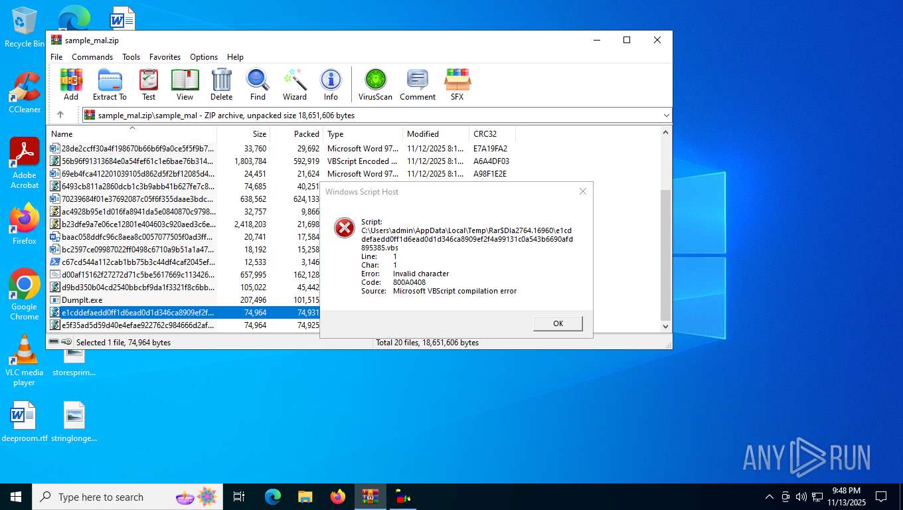Expand the archive path dropdown arrow
Viewport: 903px width, 510px height.
tap(666, 116)
